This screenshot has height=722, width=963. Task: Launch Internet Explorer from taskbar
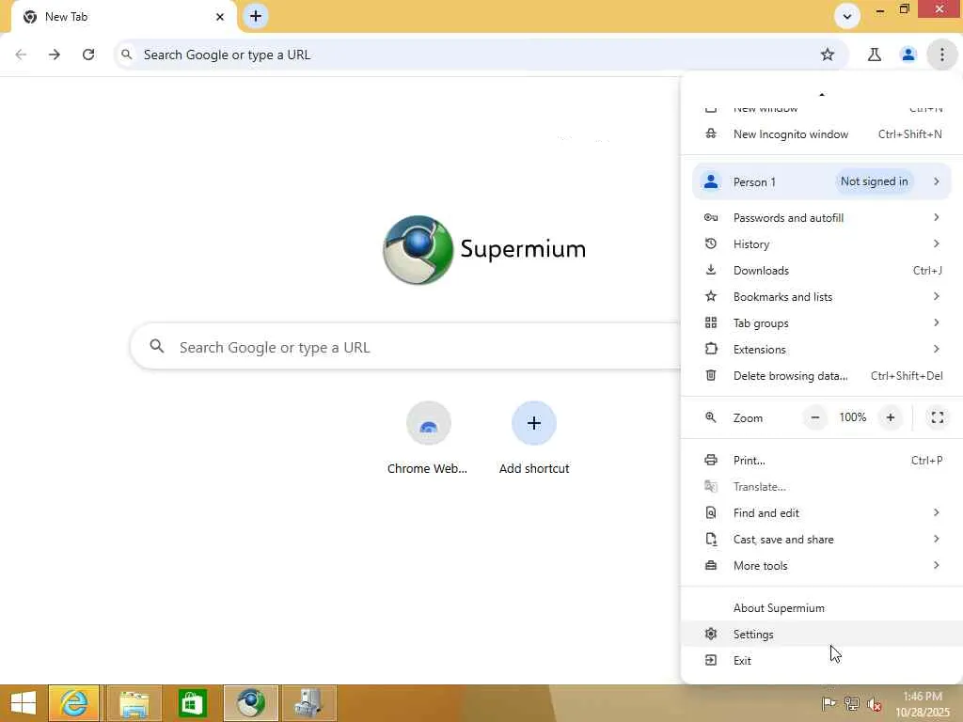point(73,703)
